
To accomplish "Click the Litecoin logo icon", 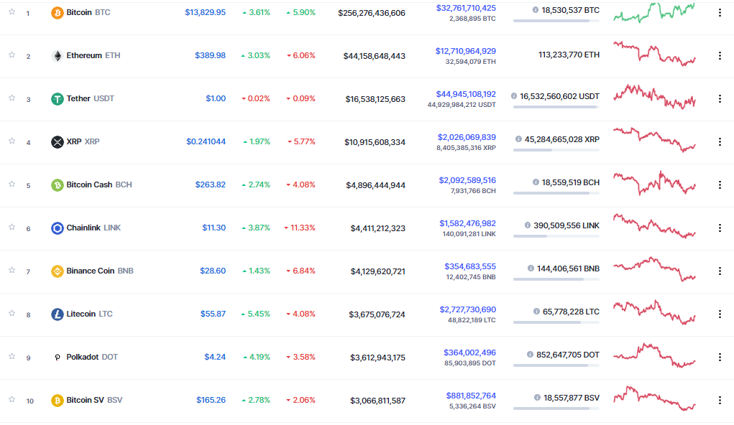I will 57,314.
